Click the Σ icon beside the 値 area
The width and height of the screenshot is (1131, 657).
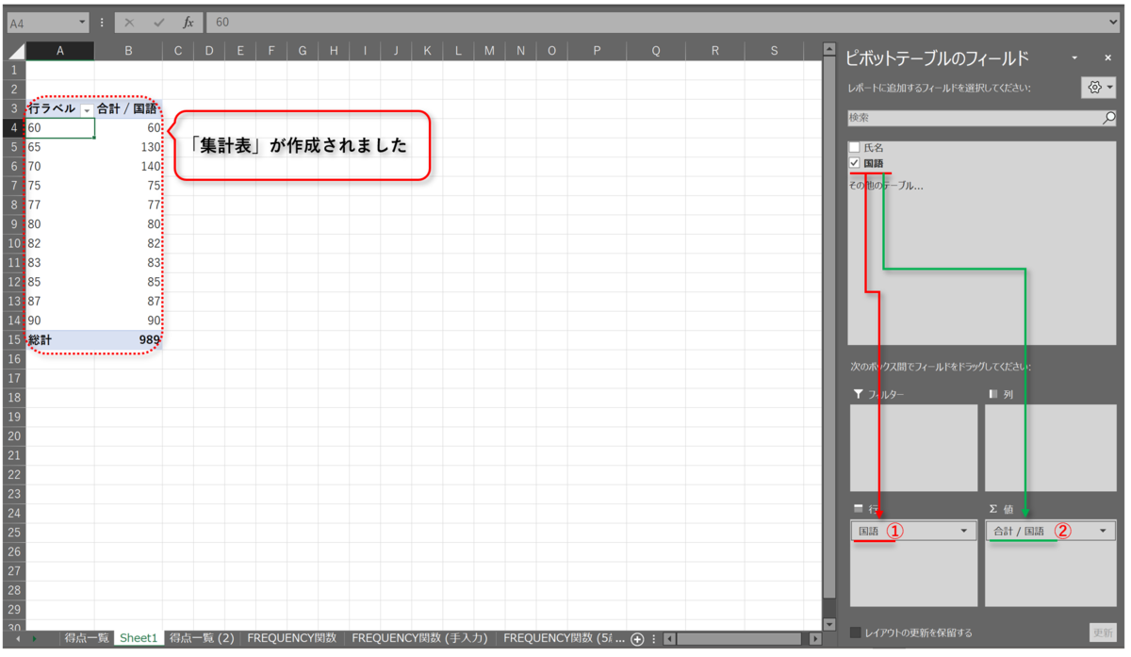pyautogui.click(x=992, y=508)
